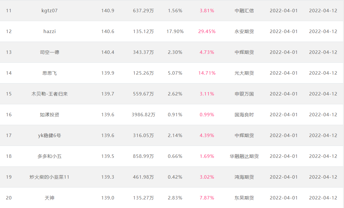Viewport: 344px width, 208px height.
Task: Select the hazzi account entry
Action: [49, 31]
